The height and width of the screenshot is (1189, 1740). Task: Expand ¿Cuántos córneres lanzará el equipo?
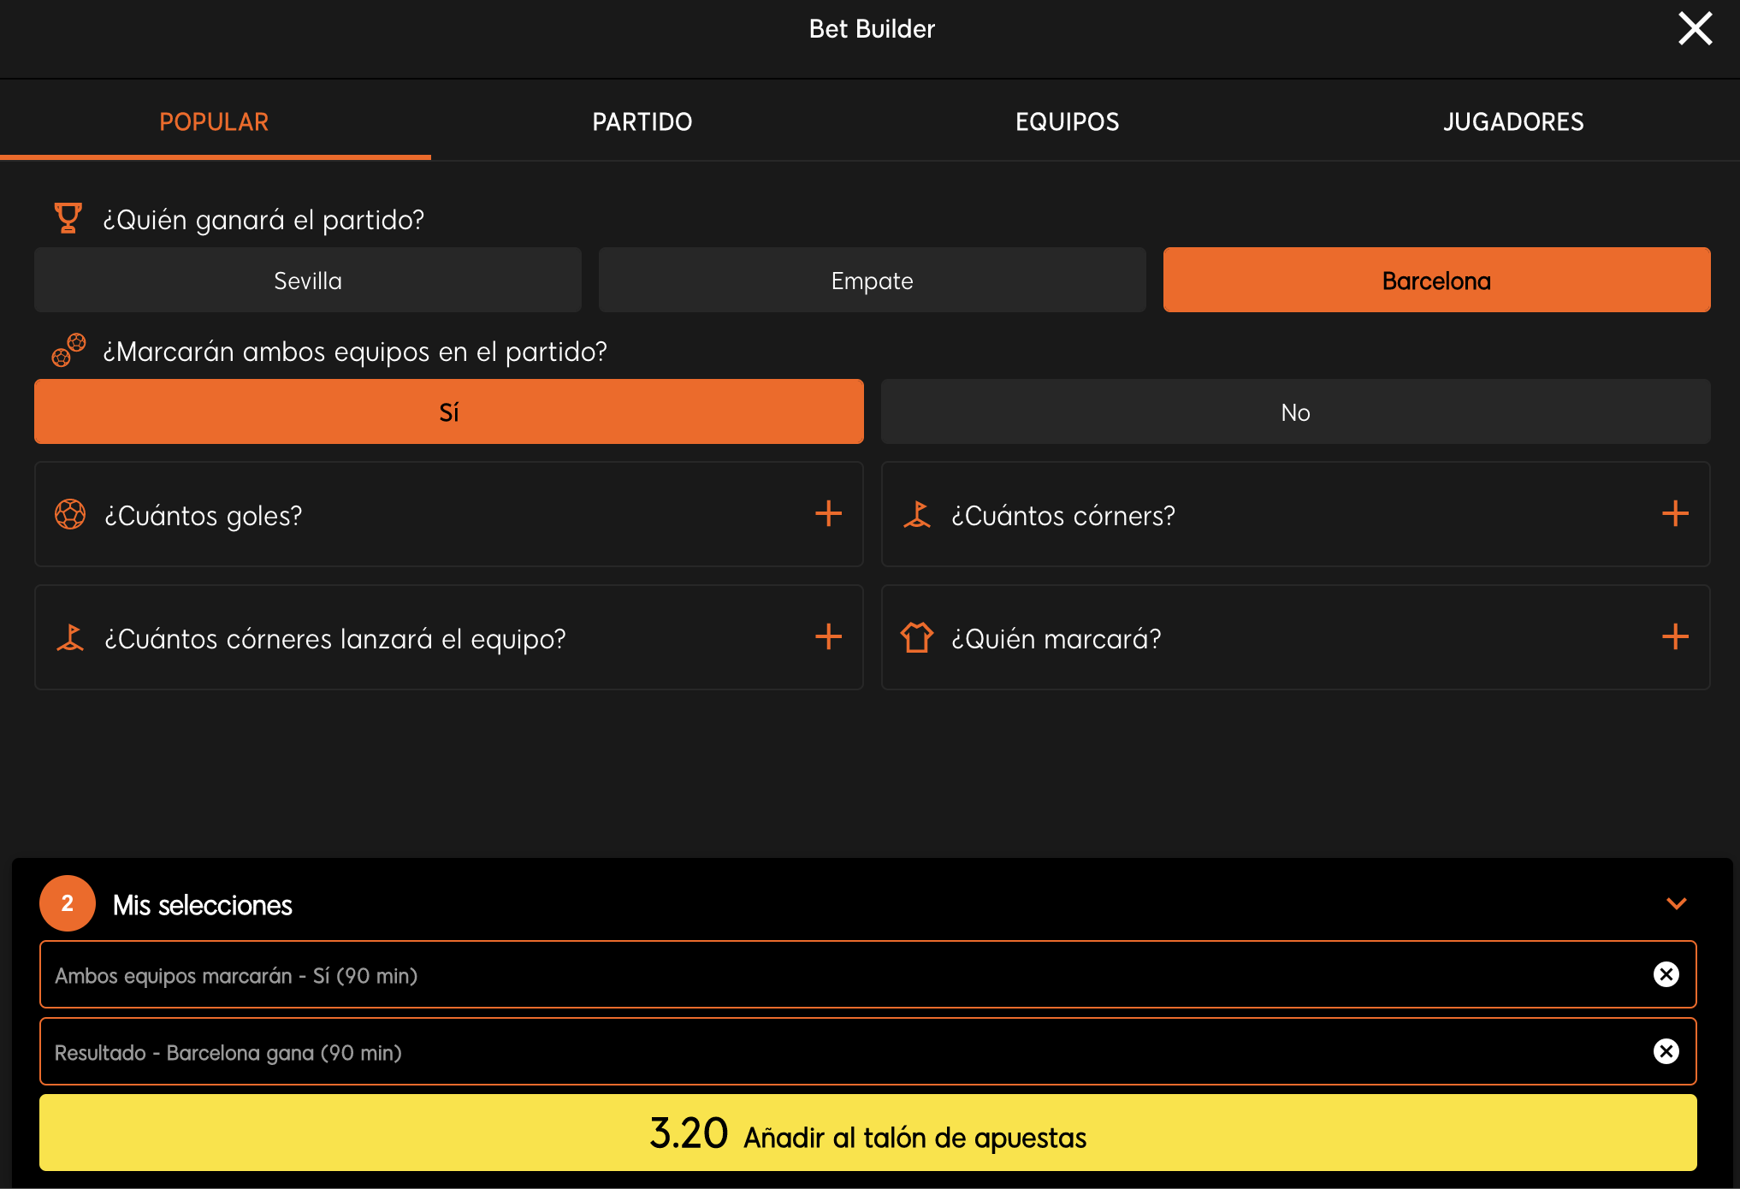tap(449, 637)
